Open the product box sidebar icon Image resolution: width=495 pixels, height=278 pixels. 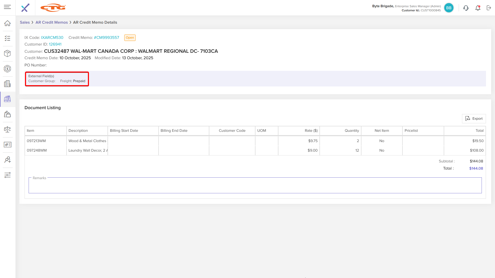7,53
